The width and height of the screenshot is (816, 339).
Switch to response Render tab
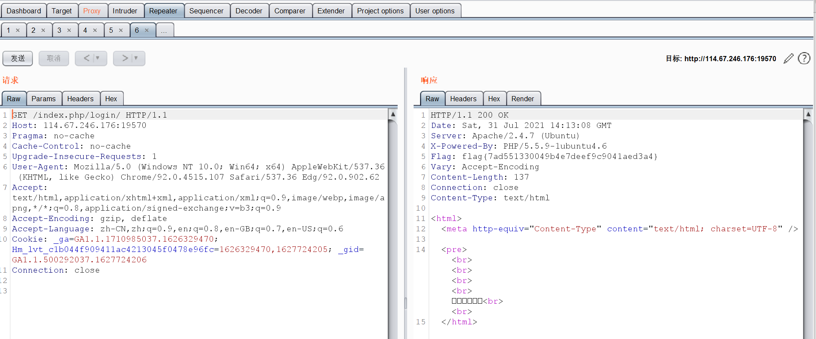pos(522,99)
